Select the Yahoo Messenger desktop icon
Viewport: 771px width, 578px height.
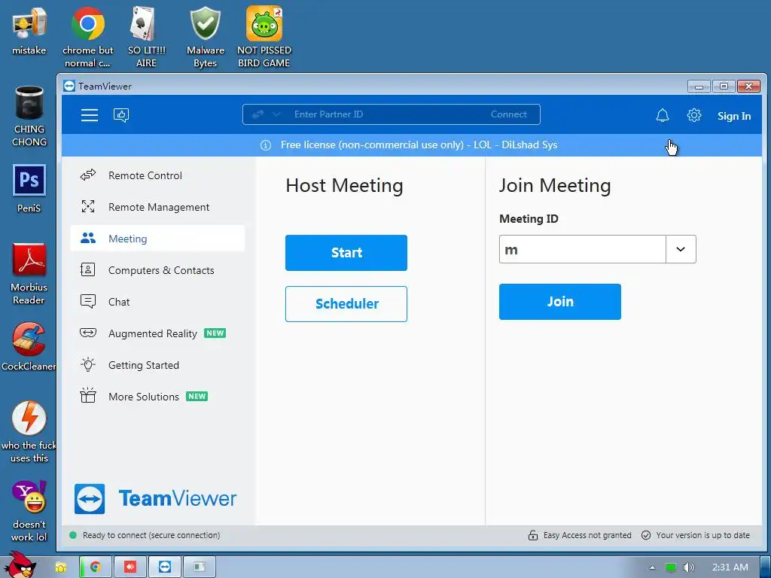coord(29,511)
